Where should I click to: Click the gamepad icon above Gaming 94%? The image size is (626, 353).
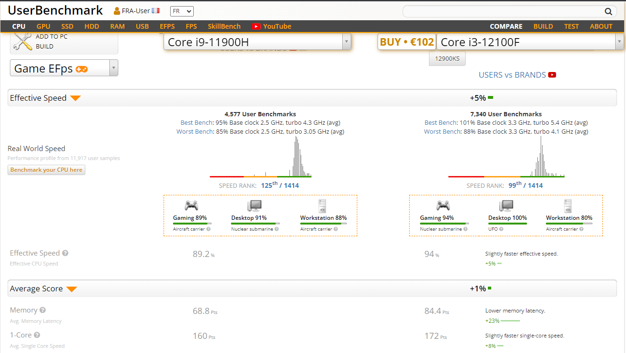443,206
